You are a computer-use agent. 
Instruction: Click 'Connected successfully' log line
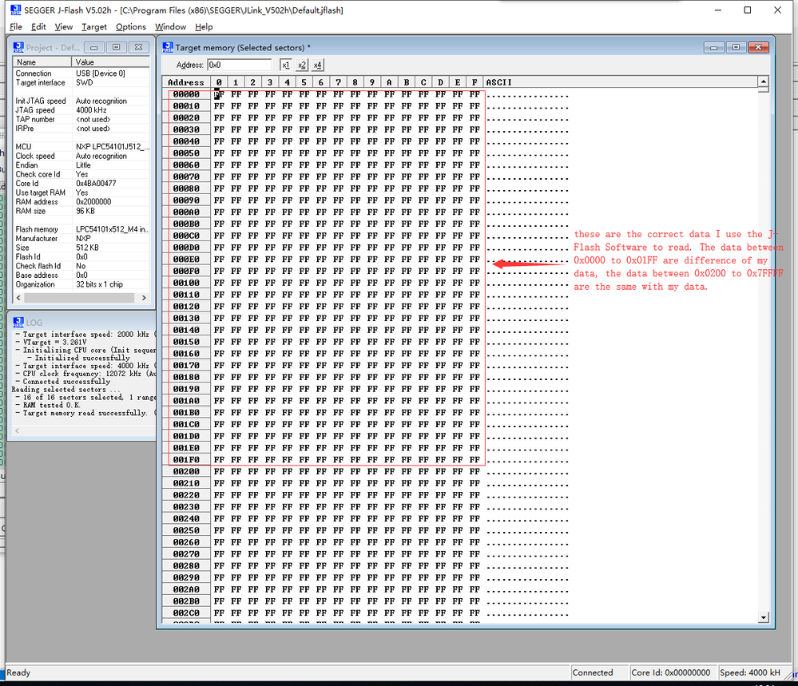click(66, 382)
